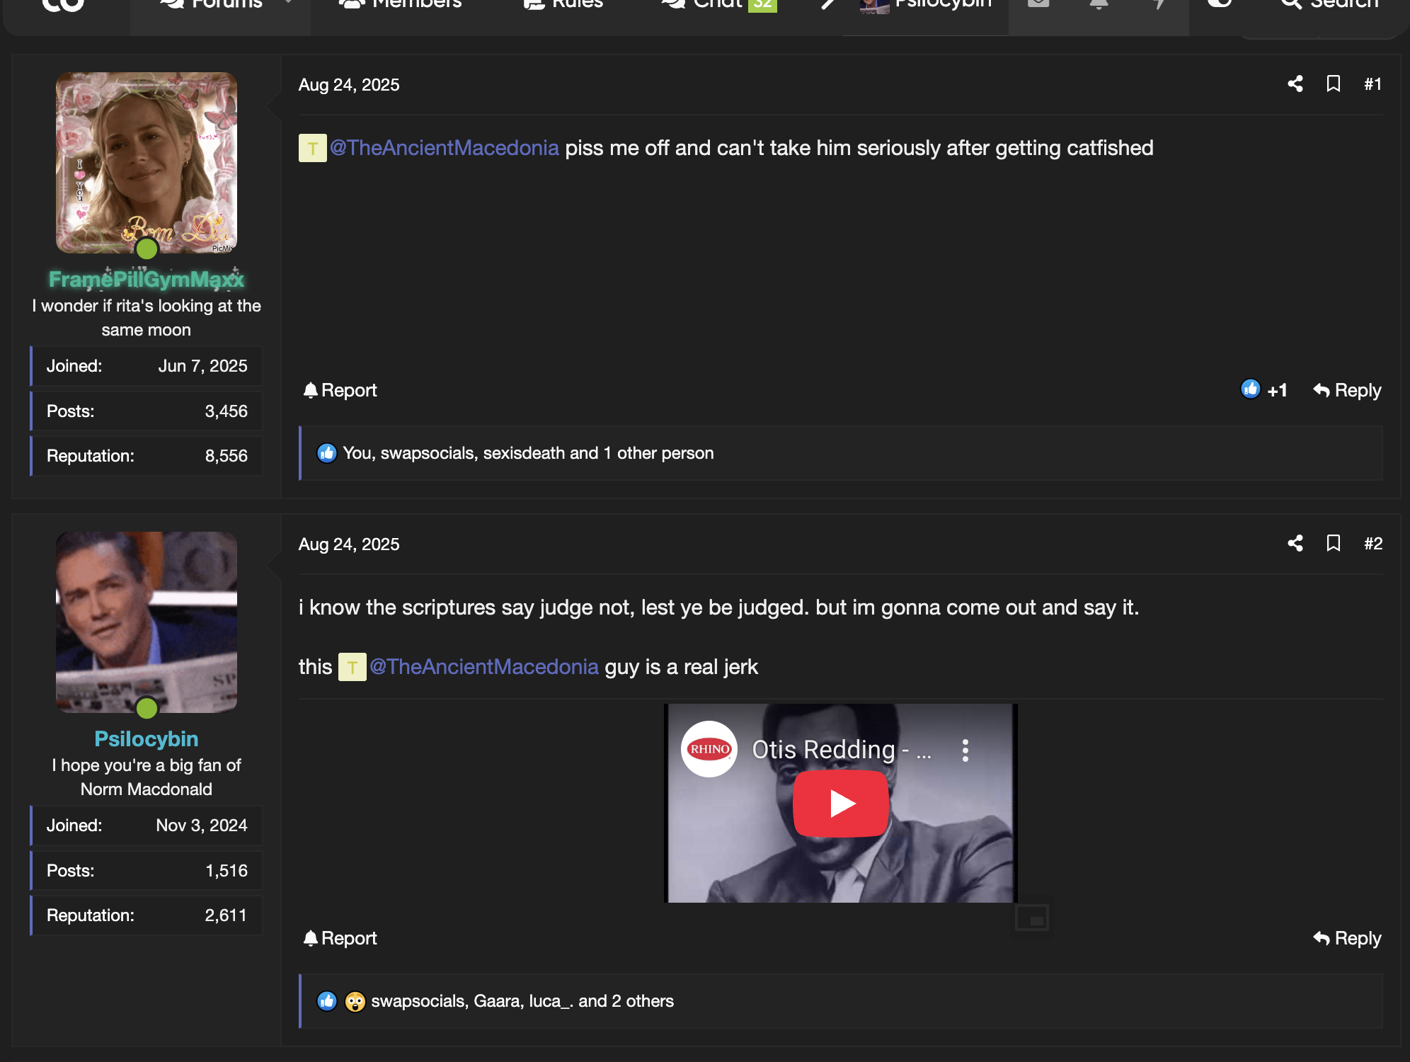Click T avatar badge in post #2
The image size is (1410, 1062).
(x=352, y=667)
